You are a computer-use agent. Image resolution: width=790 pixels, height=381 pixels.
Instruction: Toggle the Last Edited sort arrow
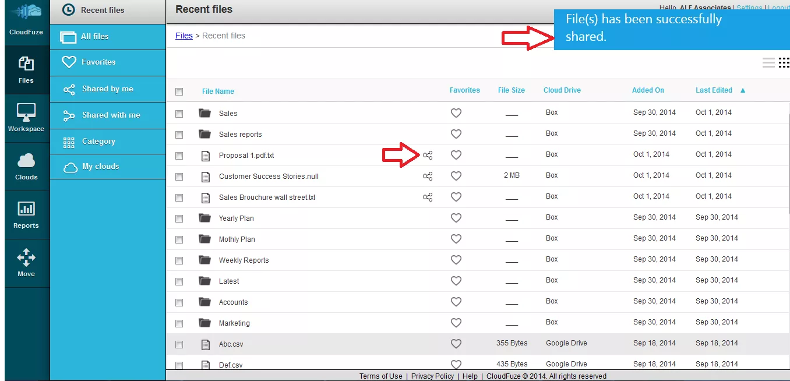pos(743,90)
